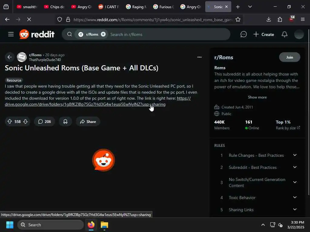Upvote the Sonic Unleashed post

10,121
